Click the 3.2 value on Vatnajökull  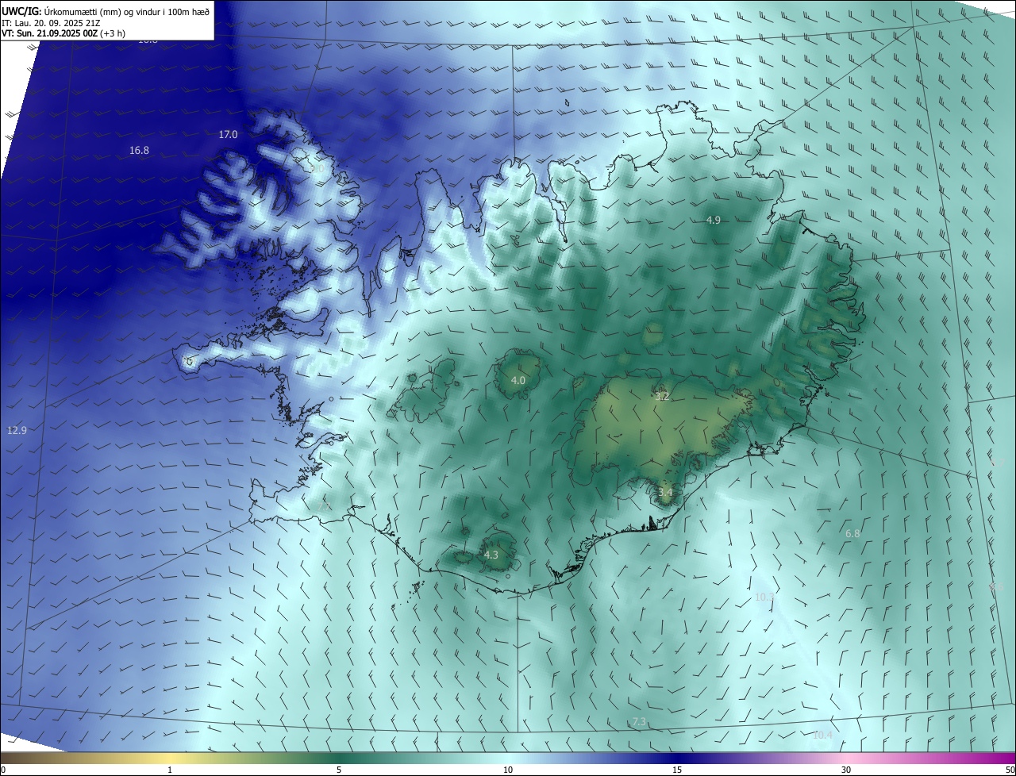pos(662,396)
